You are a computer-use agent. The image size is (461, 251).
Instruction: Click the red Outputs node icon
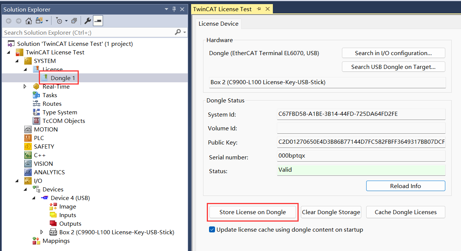tap(53, 223)
